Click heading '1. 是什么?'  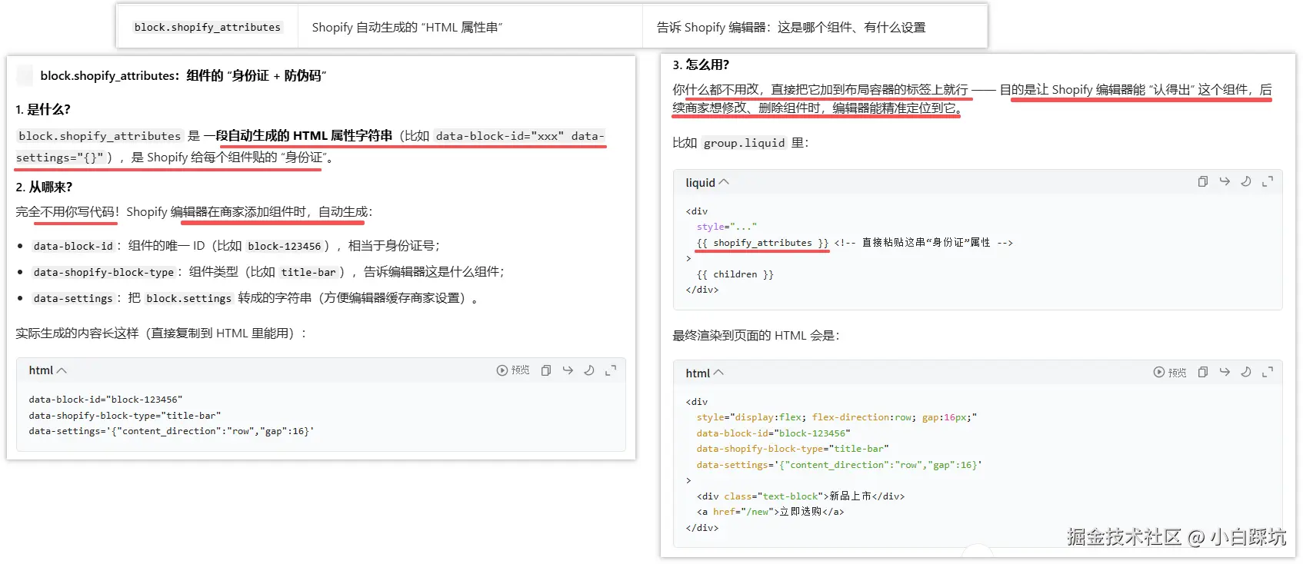tap(43, 109)
